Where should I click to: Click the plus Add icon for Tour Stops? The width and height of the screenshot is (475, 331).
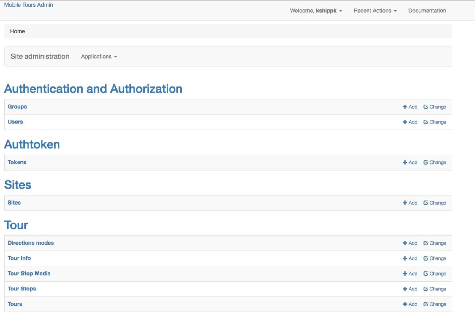coord(405,289)
